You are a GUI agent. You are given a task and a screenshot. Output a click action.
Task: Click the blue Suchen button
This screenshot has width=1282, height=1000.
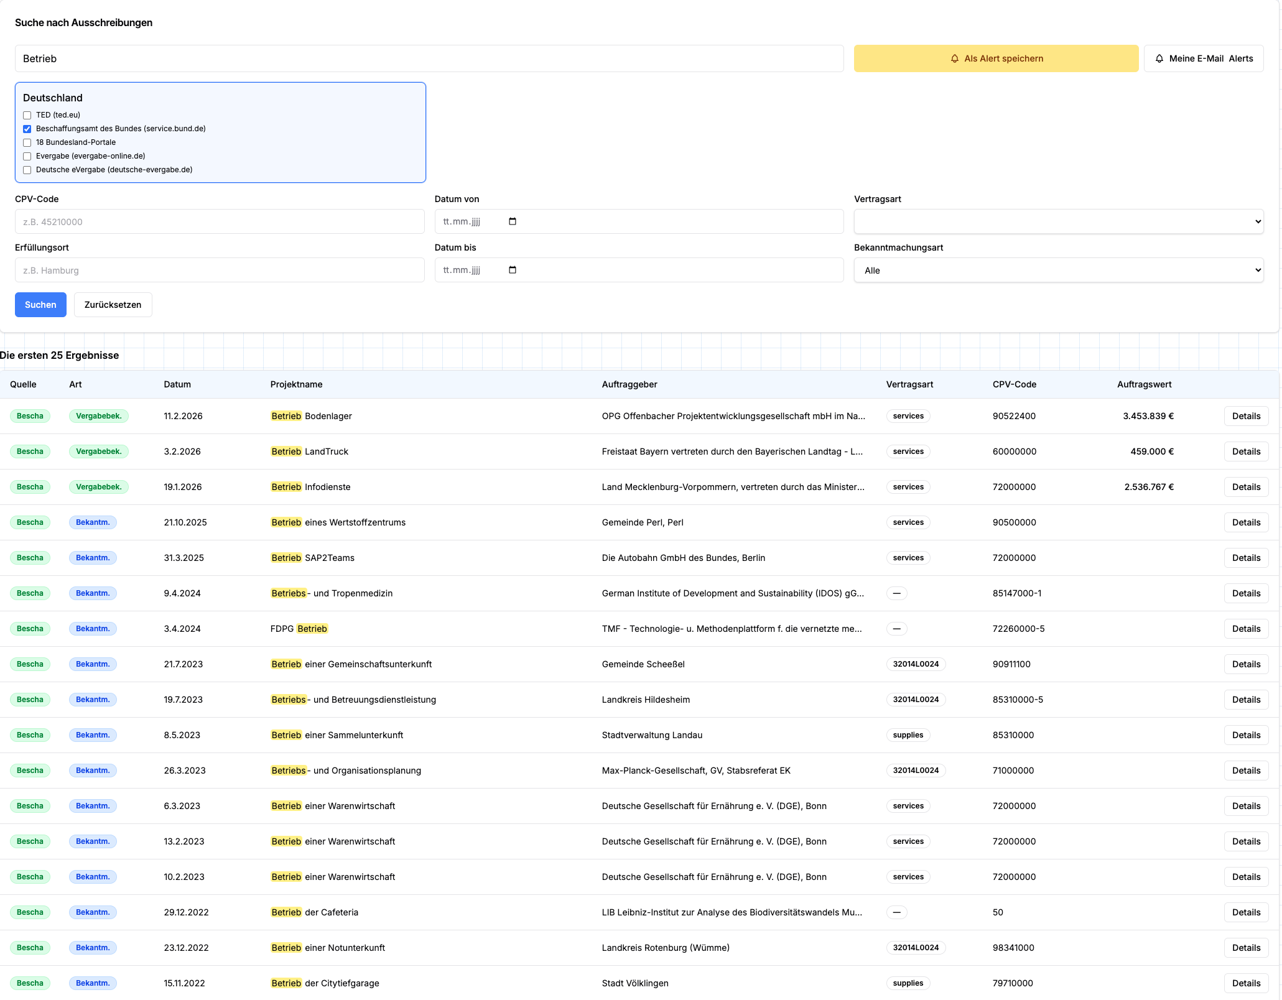[x=40, y=305]
